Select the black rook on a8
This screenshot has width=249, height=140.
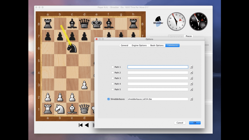(48, 24)
